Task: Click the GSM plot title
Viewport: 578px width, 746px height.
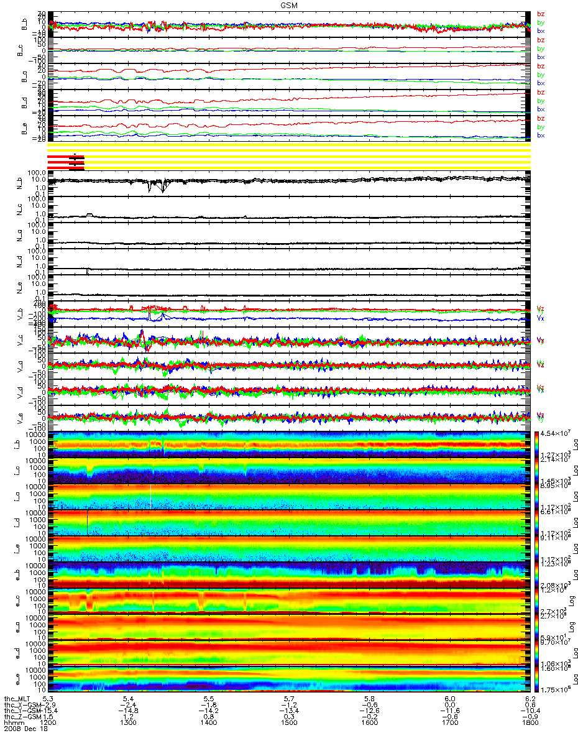Action: click(290, 4)
